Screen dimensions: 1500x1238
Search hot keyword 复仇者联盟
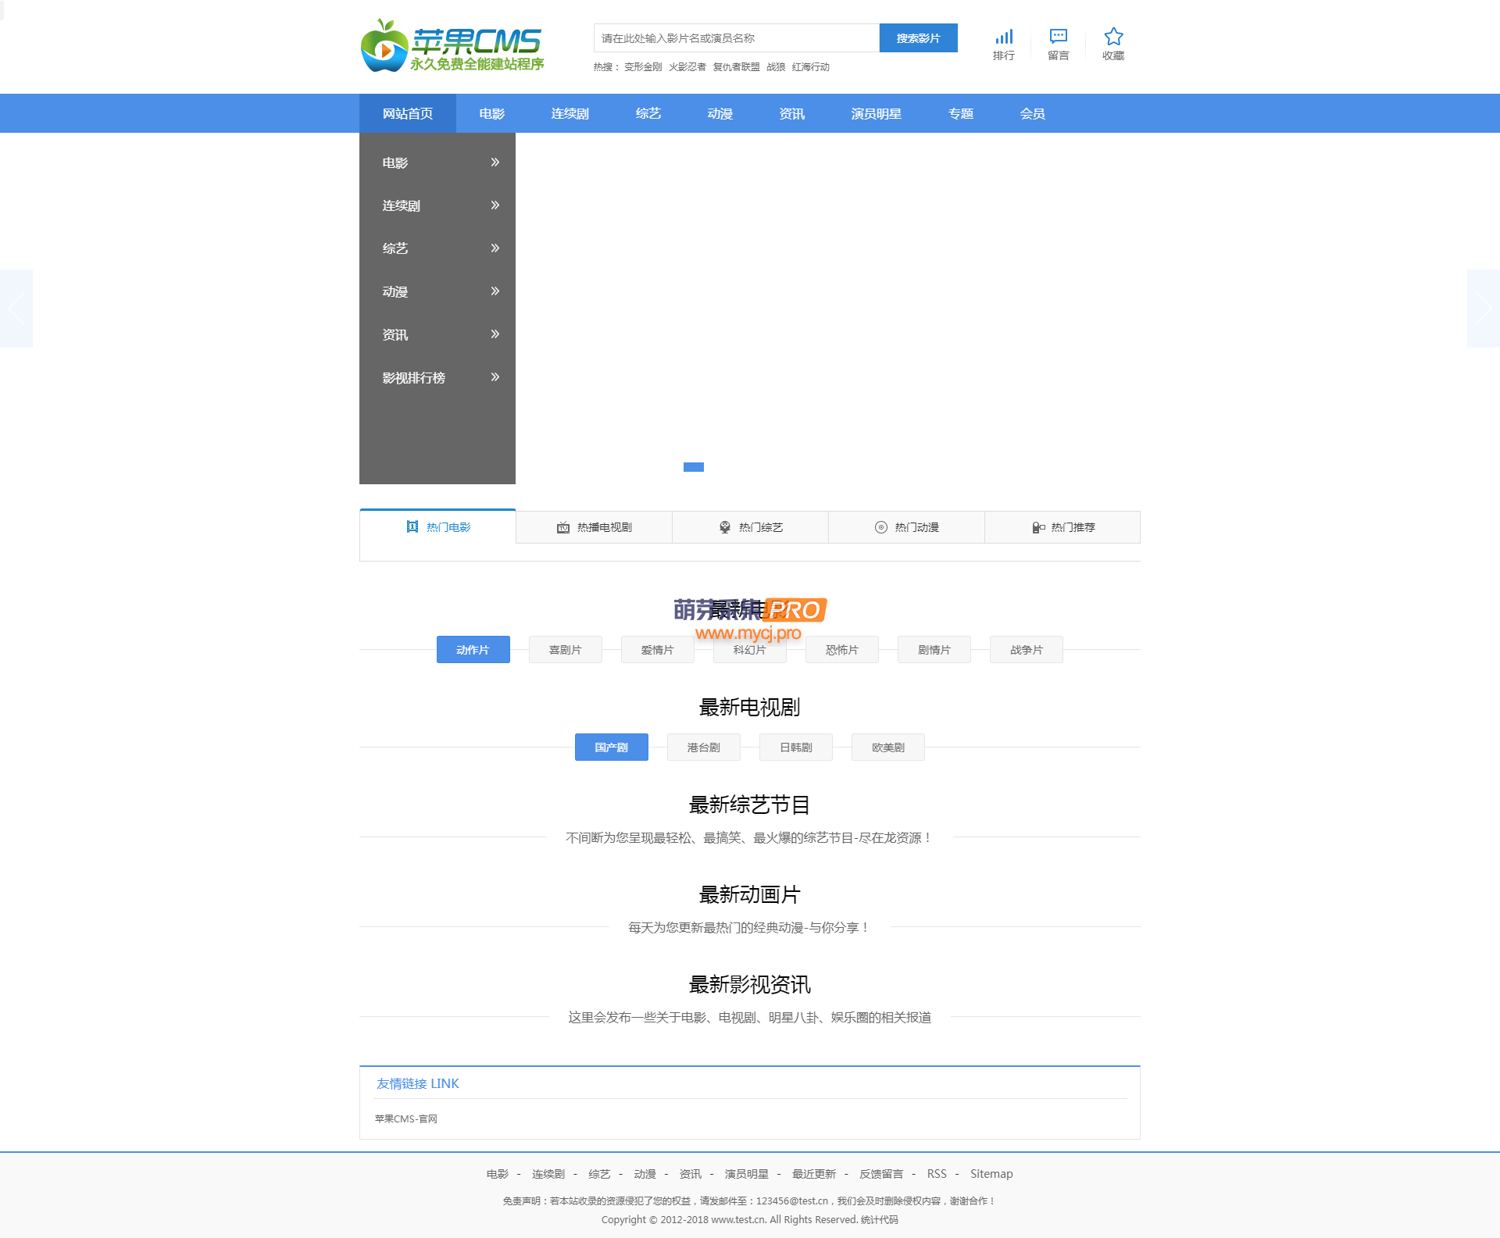(x=737, y=67)
